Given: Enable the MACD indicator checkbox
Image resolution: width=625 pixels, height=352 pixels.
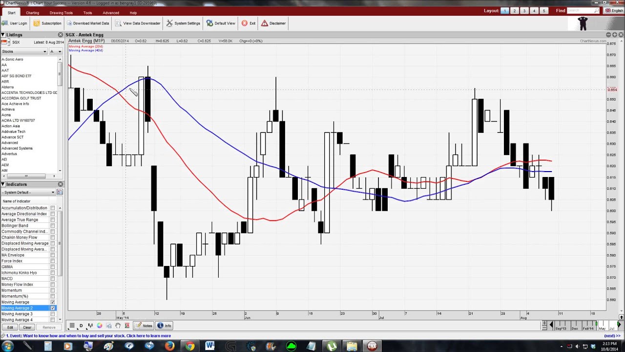Looking at the screenshot, I should [x=53, y=279].
